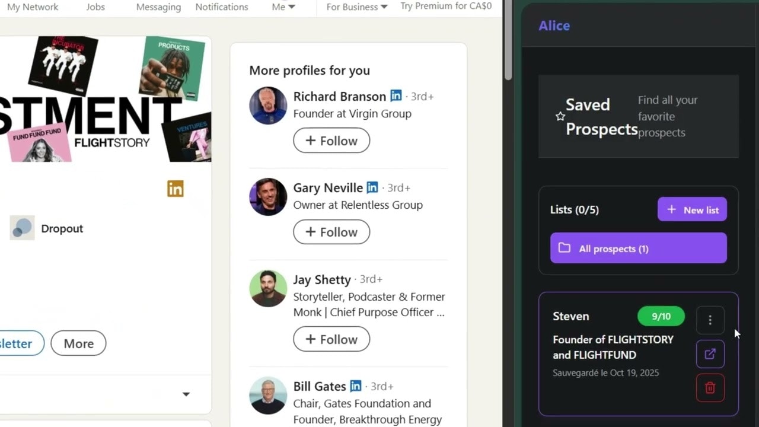Image resolution: width=759 pixels, height=427 pixels.
Task: Click Try Premium for CA$0 link
Action: point(446,7)
